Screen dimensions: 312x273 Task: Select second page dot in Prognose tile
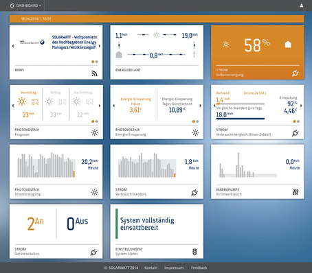[97, 121]
